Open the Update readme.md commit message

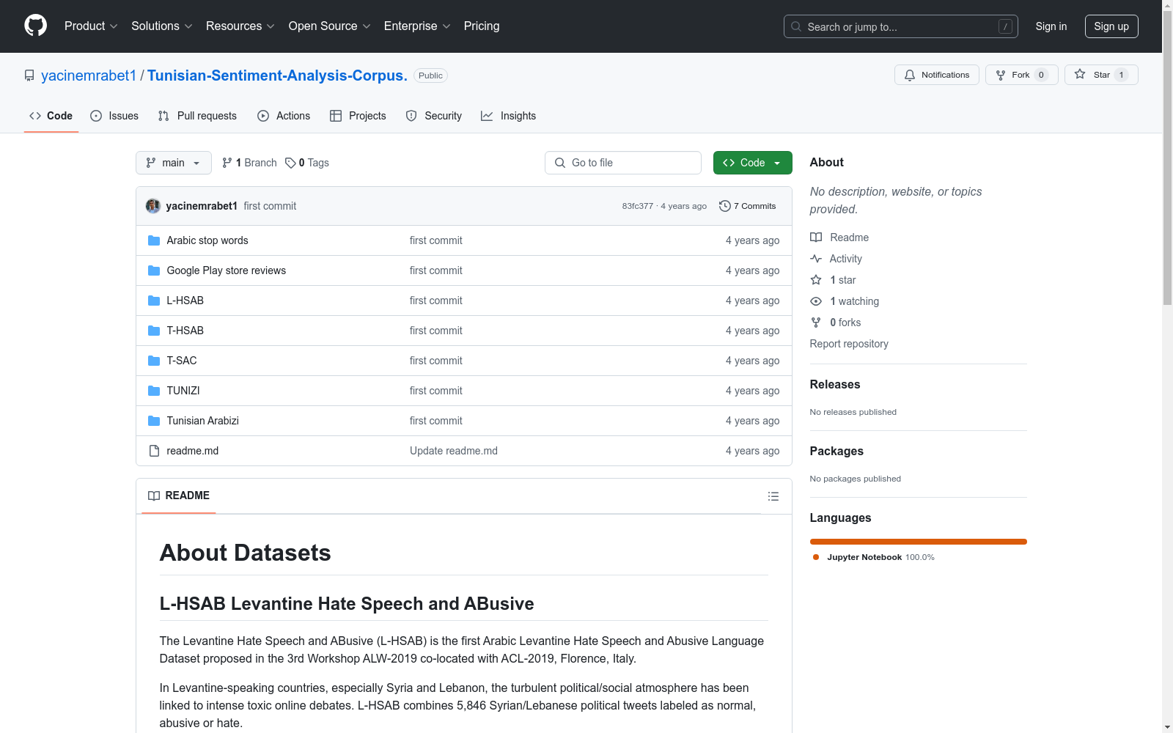[454, 451]
